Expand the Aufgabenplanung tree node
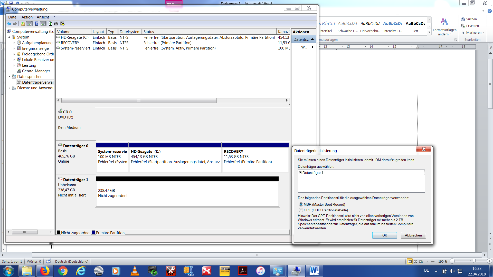 tap(14, 43)
